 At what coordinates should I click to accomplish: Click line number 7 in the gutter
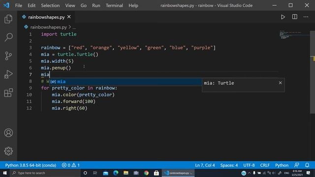(x=31, y=74)
